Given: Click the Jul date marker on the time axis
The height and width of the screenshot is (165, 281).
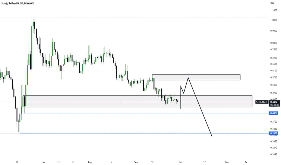Looking at the screenshot, I should pyautogui.click(x=43, y=162).
